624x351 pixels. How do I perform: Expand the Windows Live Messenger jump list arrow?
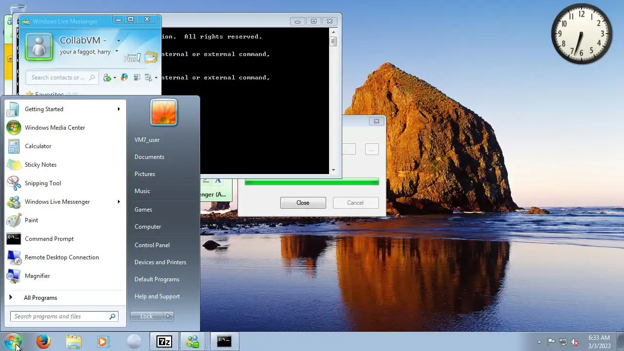[x=118, y=202]
